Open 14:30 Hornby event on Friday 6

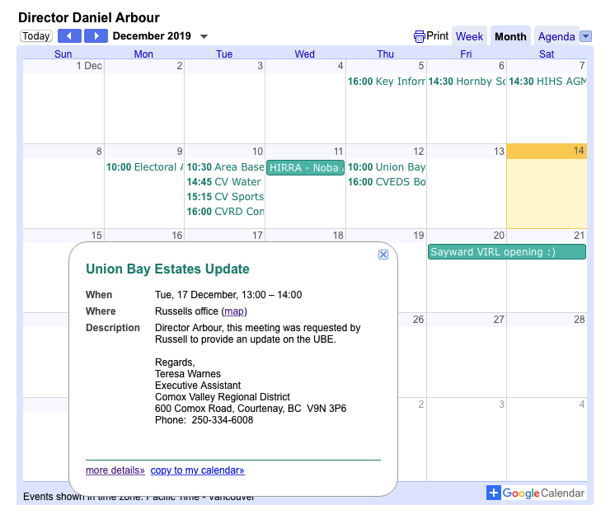[466, 82]
